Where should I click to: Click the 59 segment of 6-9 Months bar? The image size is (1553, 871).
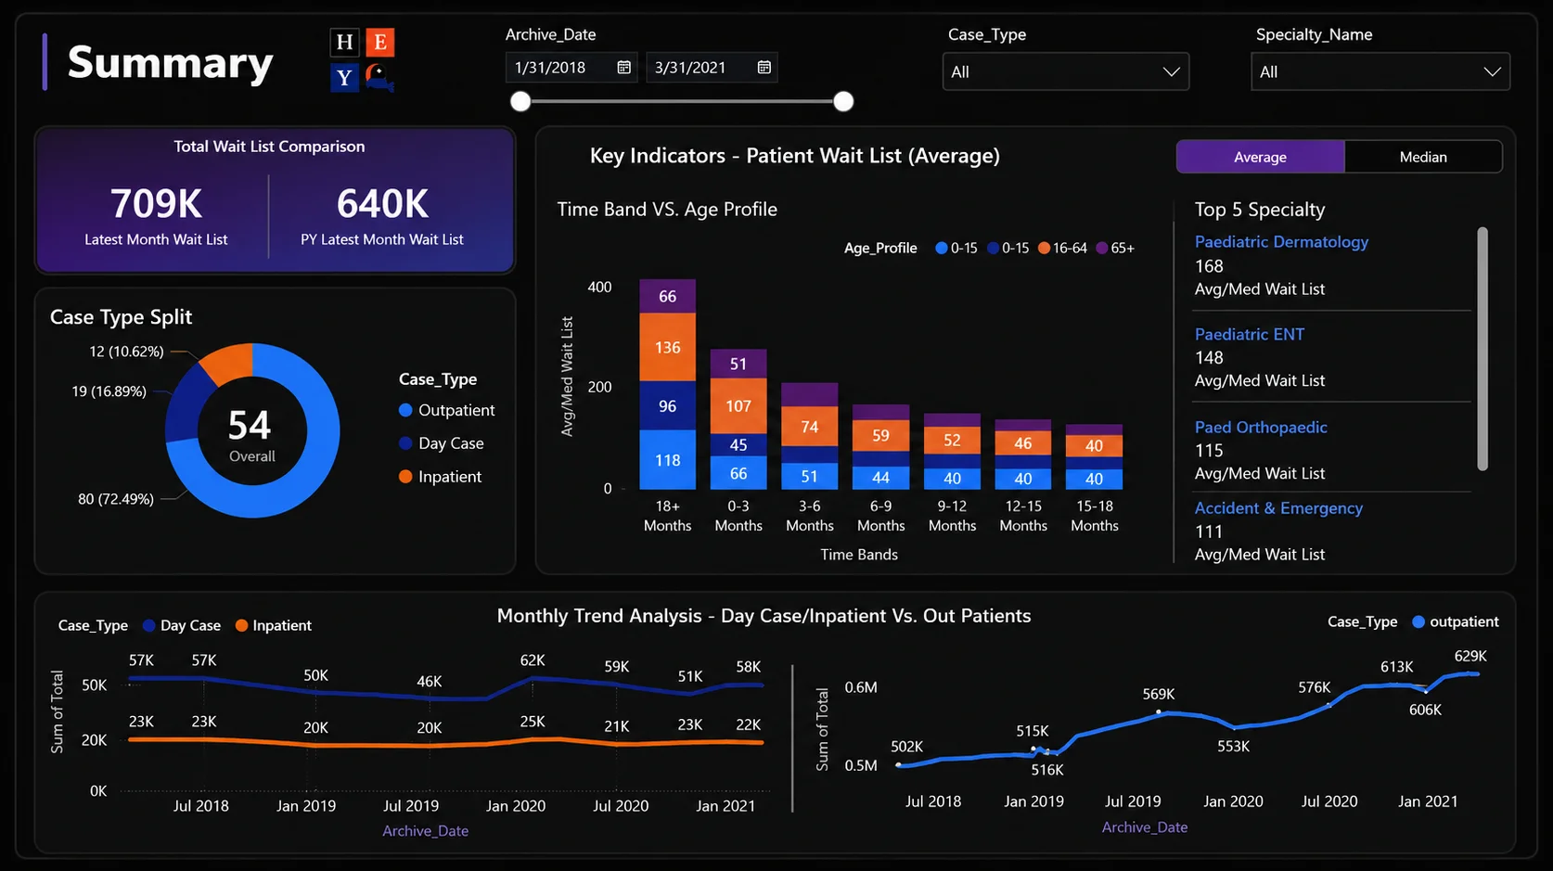pyautogui.click(x=881, y=435)
